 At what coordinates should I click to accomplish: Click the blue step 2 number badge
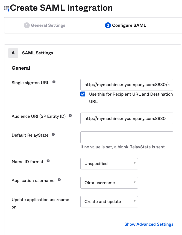[108, 25]
